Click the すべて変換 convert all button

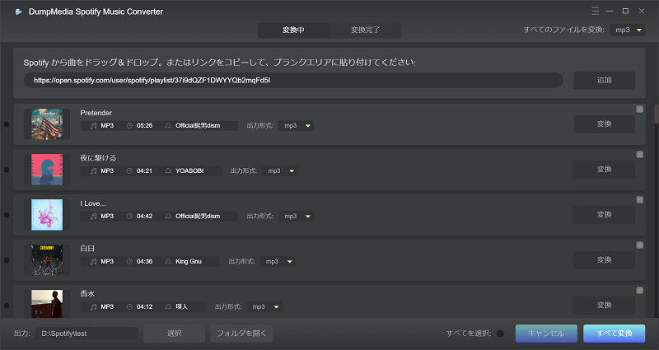[614, 334]
